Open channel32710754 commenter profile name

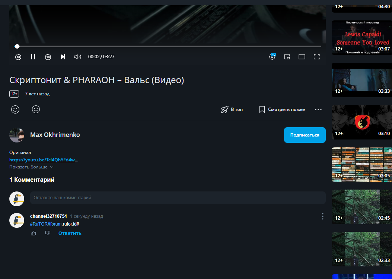pyautogui.click(x=48, y=216)
